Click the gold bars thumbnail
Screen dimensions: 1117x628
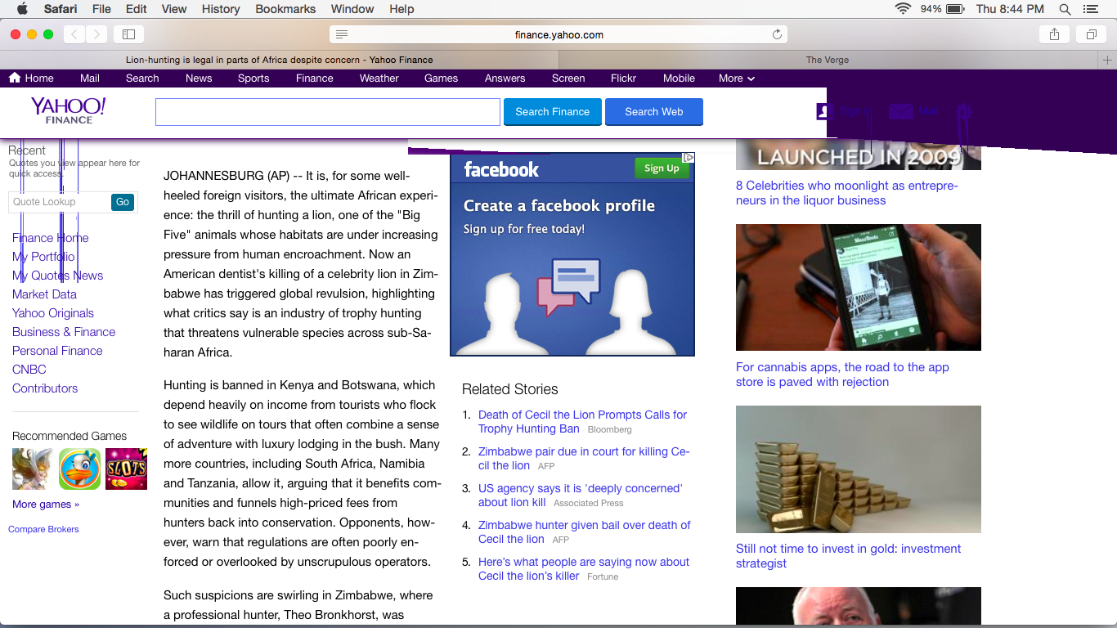859,469
